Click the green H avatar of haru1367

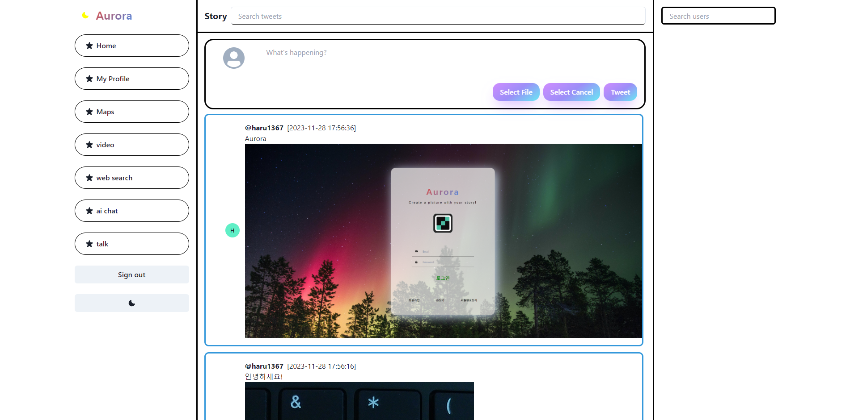233,230
